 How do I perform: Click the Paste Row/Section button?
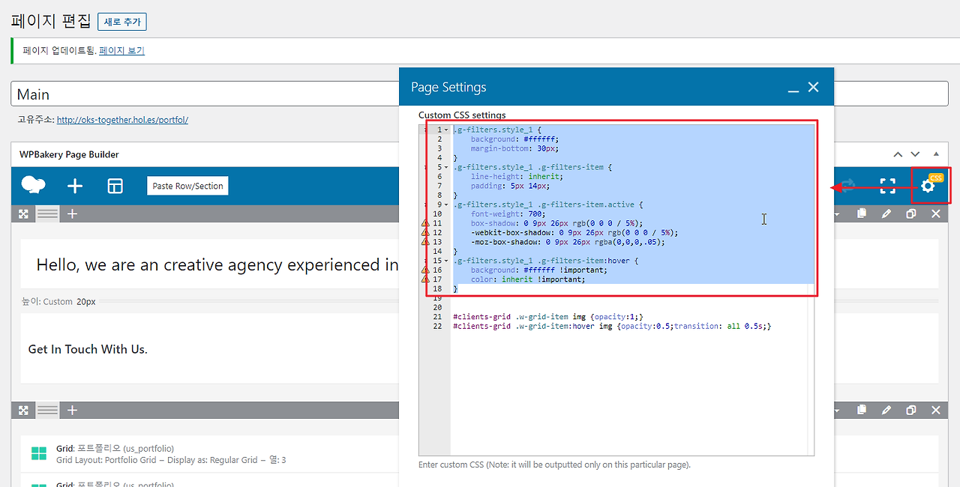point(187,186)
